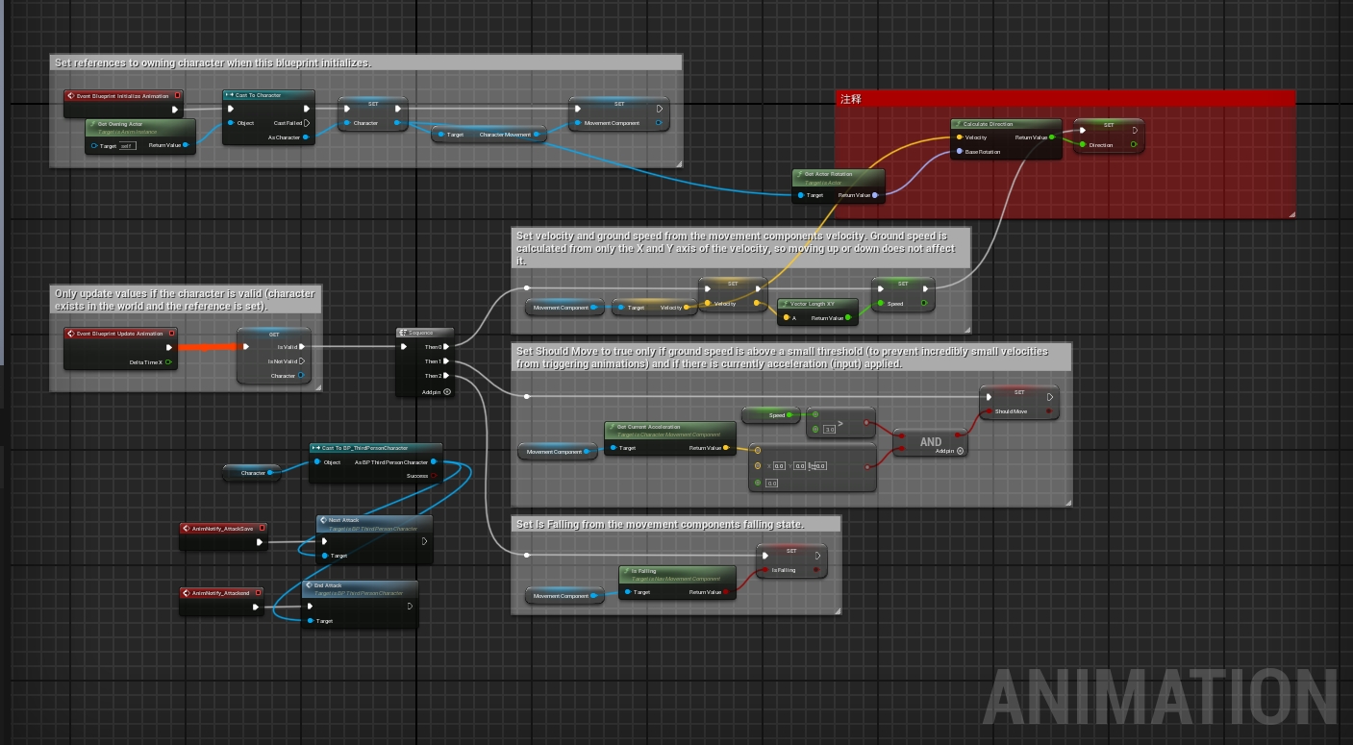This screenshot has height=745, width=1353.
Task: Click the Is Valid exec output pin
Action: click(x=302, y=347)
